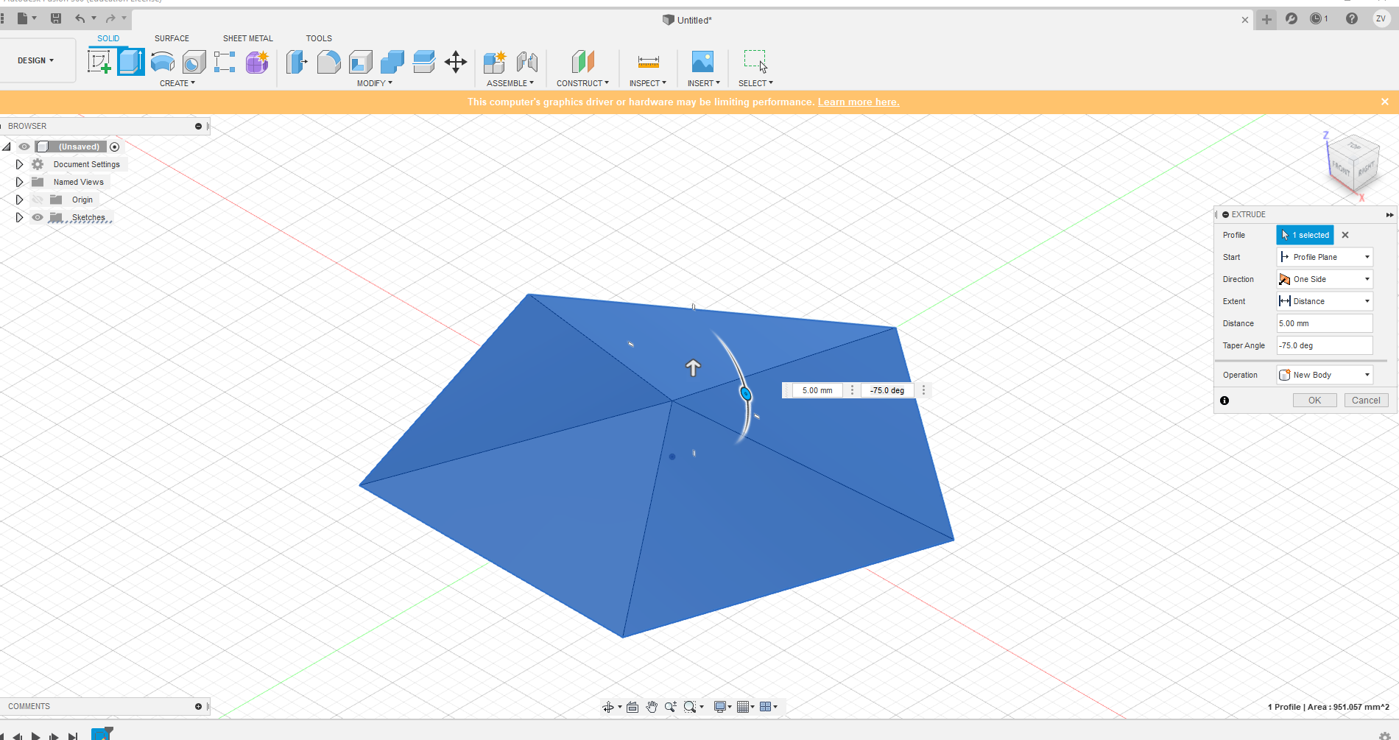Click the taper angle manipulator handle
The image size is (1399, 740).
(746, 394)
